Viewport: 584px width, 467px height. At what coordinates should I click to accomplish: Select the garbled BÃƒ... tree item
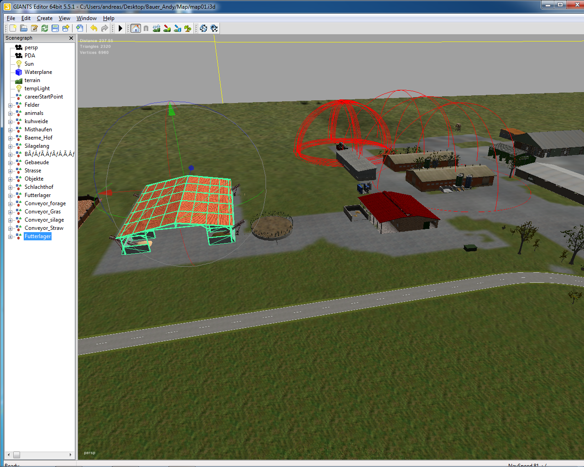click(x=49, y=154)
